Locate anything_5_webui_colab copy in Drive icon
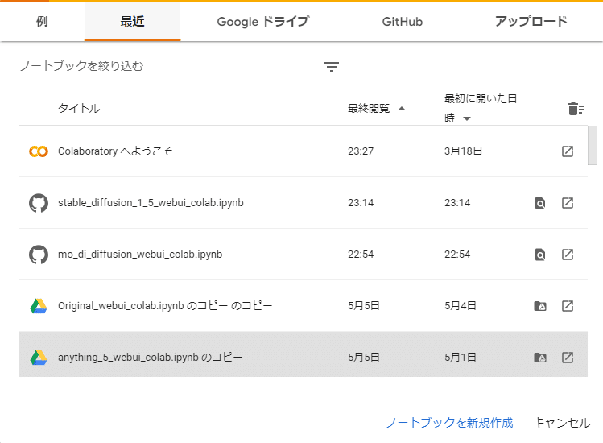Viewport: 603px width, 443px height. [x=540, y=358]
